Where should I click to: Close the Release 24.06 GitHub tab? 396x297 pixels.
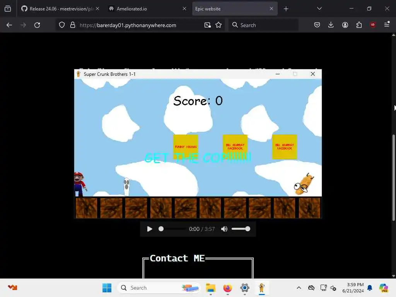pos(97,9)
